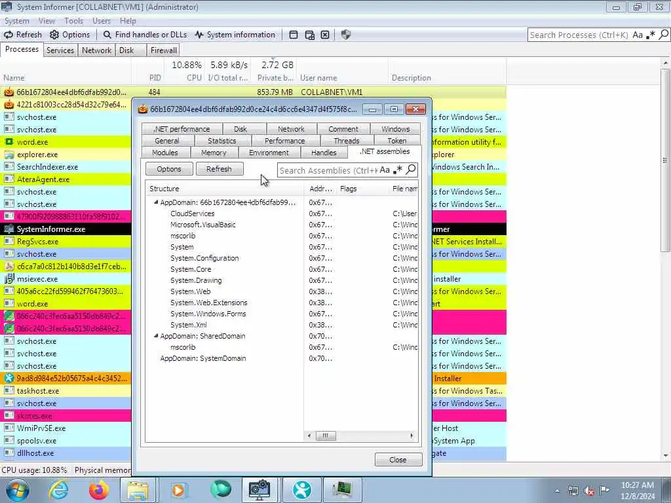The width and height of the screenshot is (671, 503).
Task: Open the System menu
Action: pos(16,21)
